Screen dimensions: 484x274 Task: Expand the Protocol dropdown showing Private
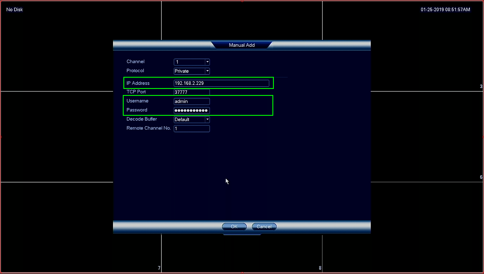click(192, 71)
